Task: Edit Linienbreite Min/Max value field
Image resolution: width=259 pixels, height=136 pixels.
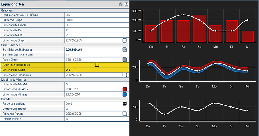Action: click(96, 84)
